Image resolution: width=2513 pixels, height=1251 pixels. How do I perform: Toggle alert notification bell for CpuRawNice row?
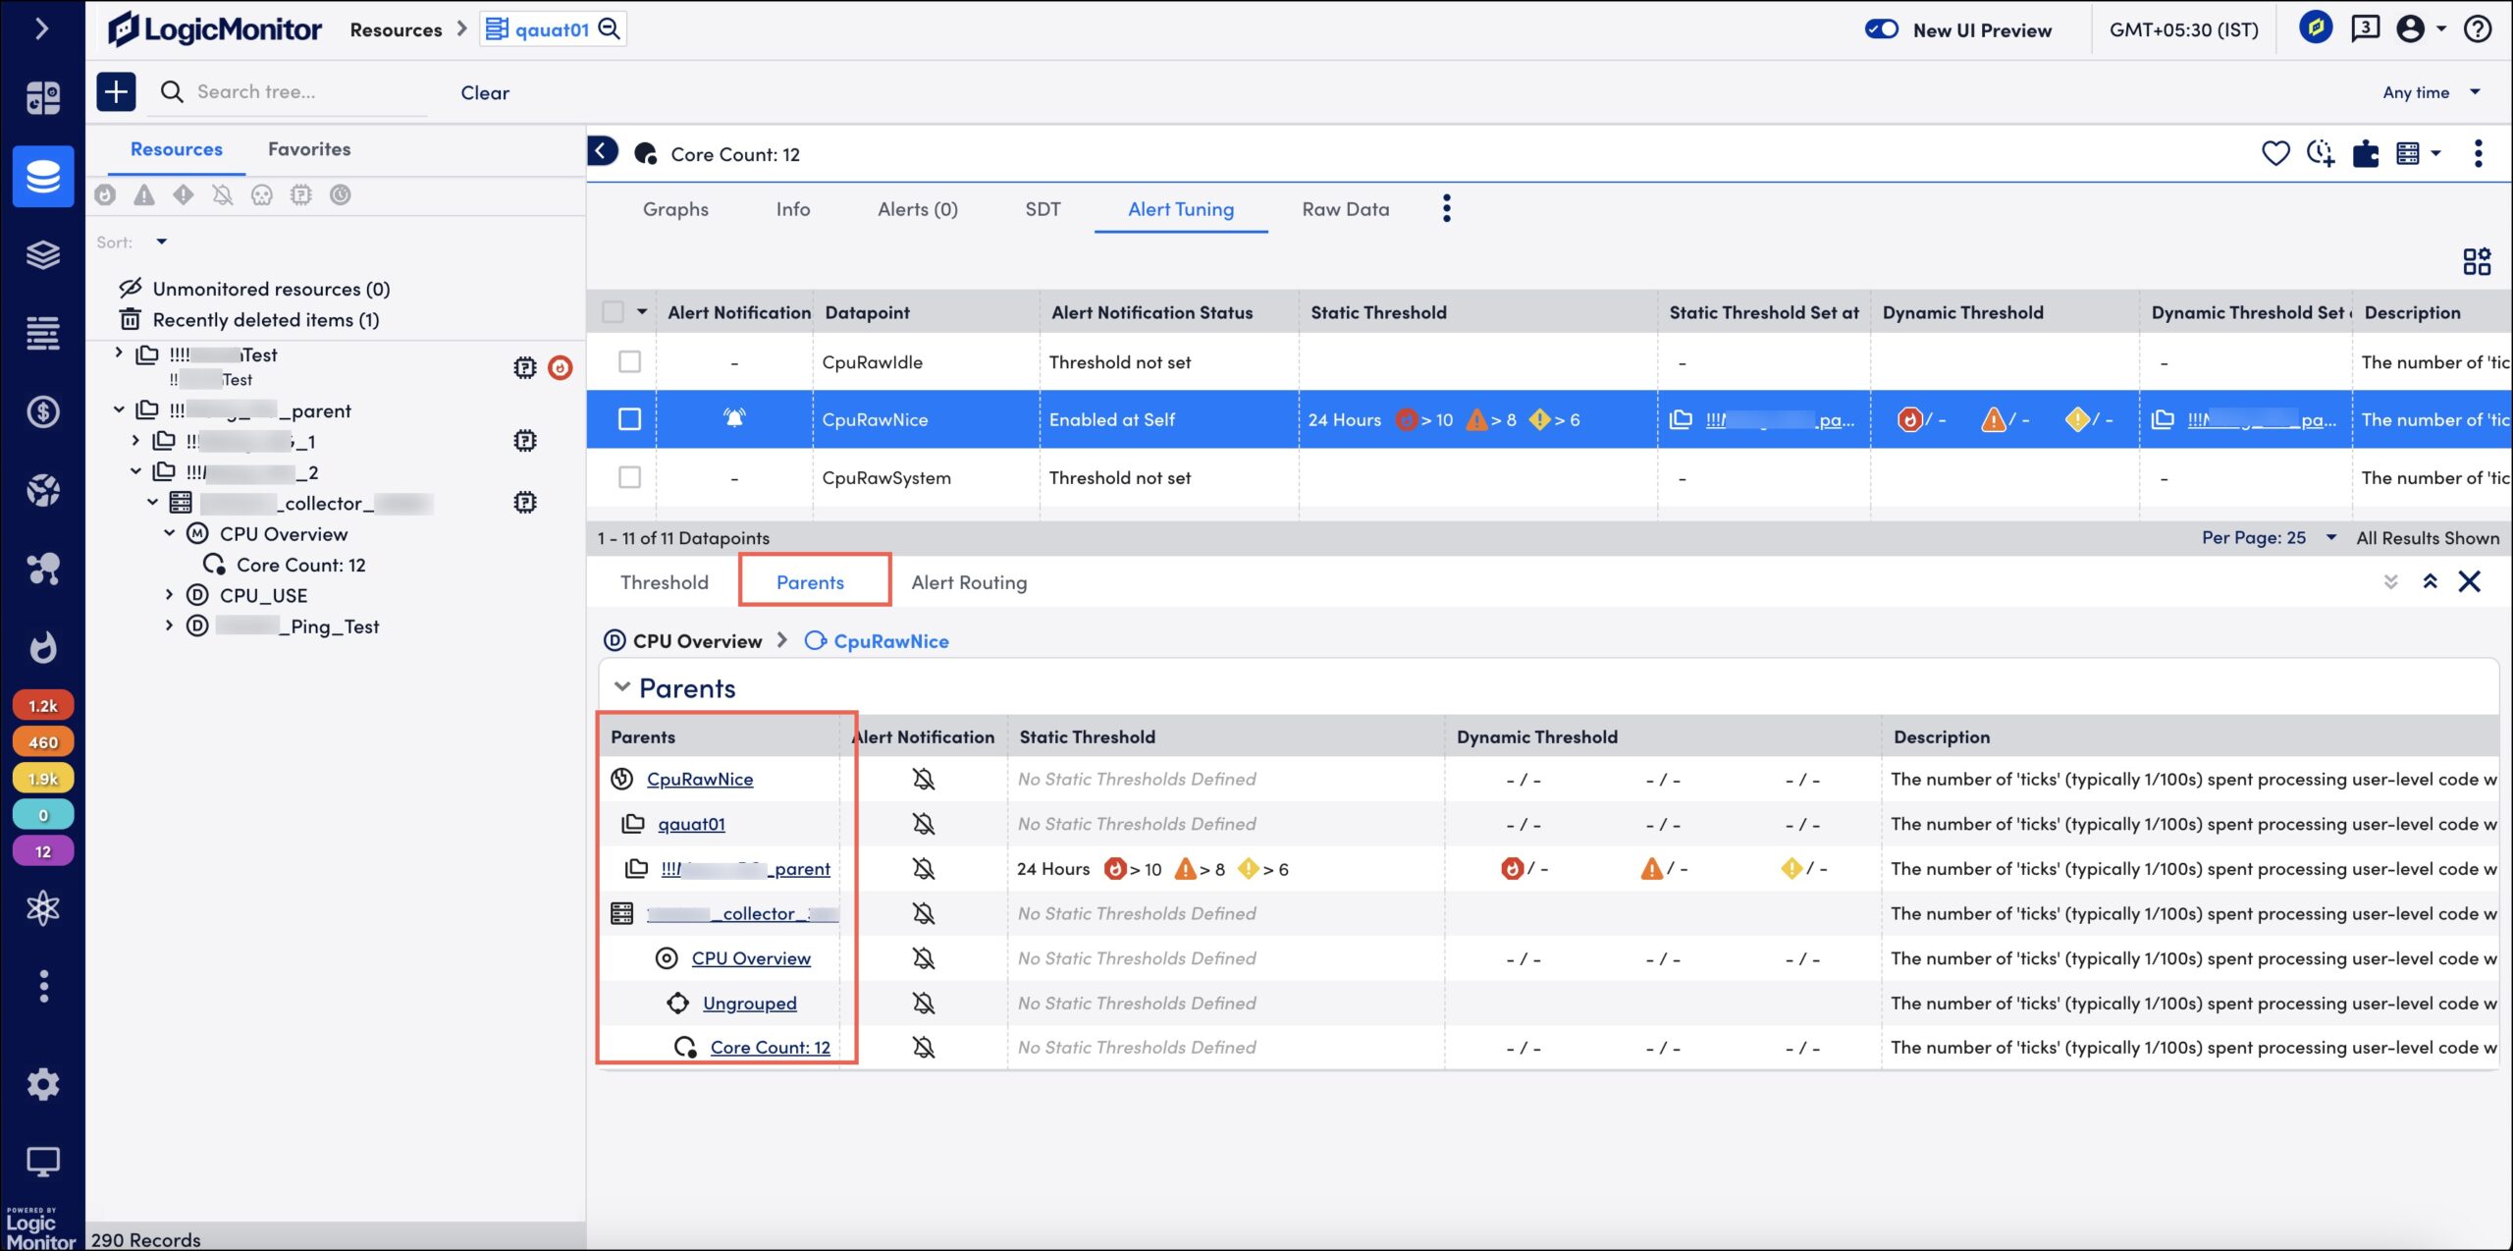(x=734, y=418)
